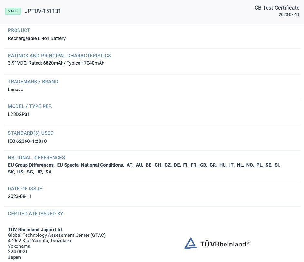Open EU Group Differences entry
Screen dimensions: 304x262
pos(31,165)
